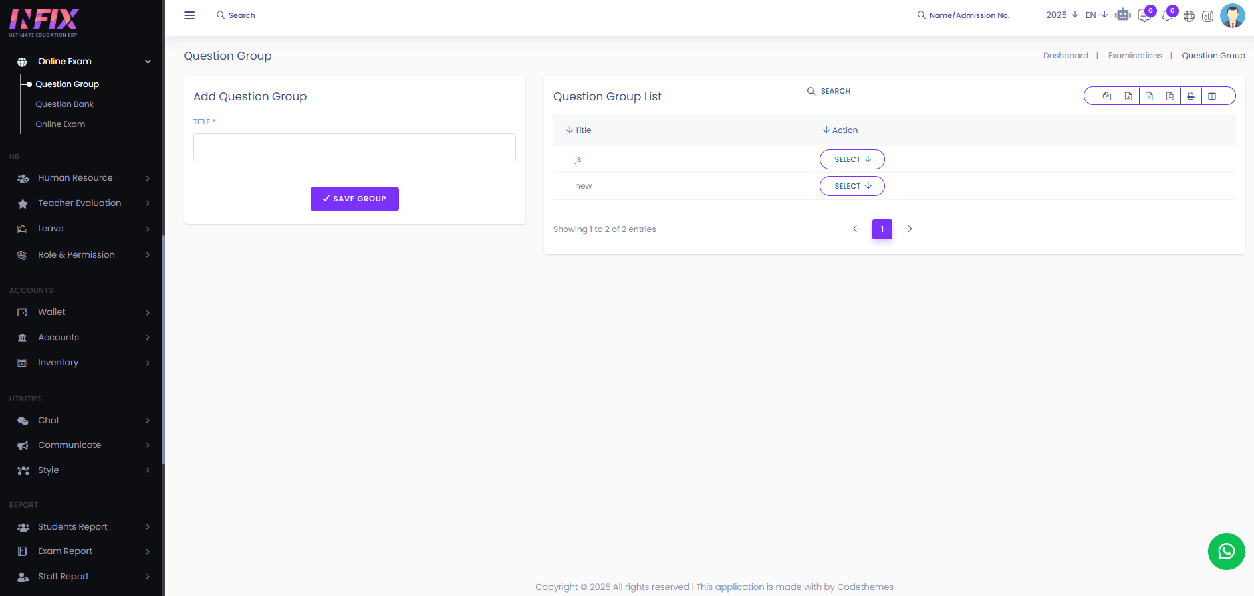Click the Title input field
Image resolution: width=1254 pixels, height=596 pixels.
tap(354, 147)
